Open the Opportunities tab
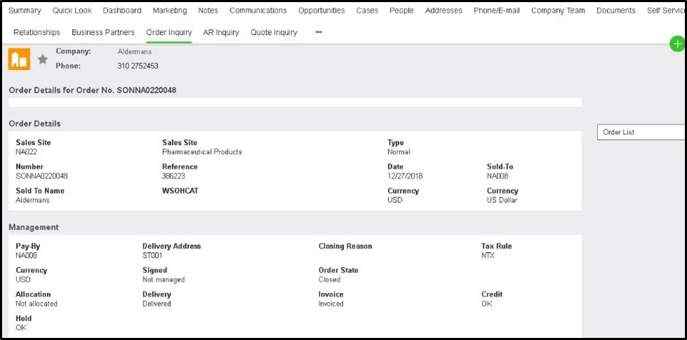Image resolution: width=687 pixels, height=340 pixels. (321, 10)
